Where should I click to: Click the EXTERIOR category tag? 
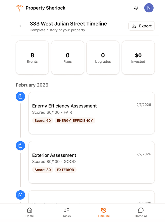pyautogui.click(x=65, y=170)
